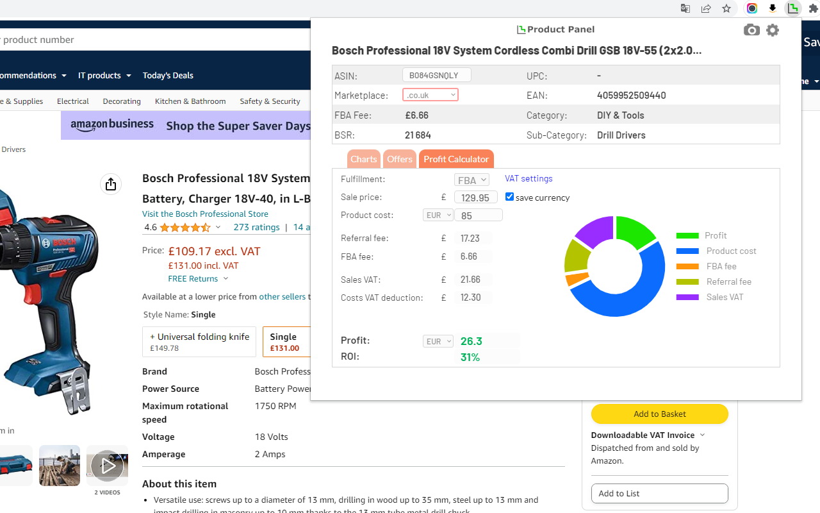Screen dimensions: 820x513
Task: Click inside the Sale price field
Action: 476,198
